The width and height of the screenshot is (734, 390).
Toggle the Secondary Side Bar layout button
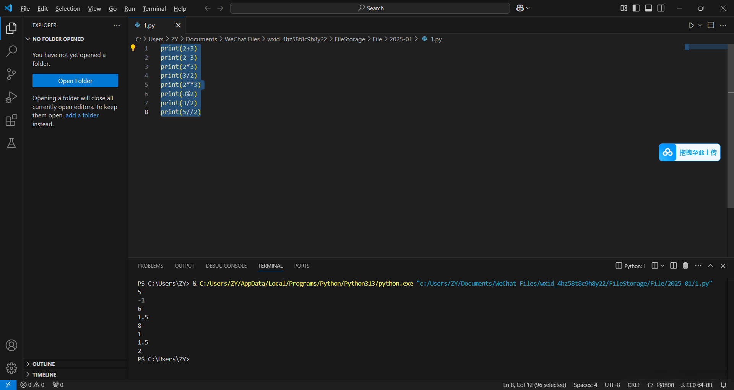pyautogui.click(x=661, y=8)
